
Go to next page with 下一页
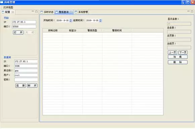tap(183, 53)
